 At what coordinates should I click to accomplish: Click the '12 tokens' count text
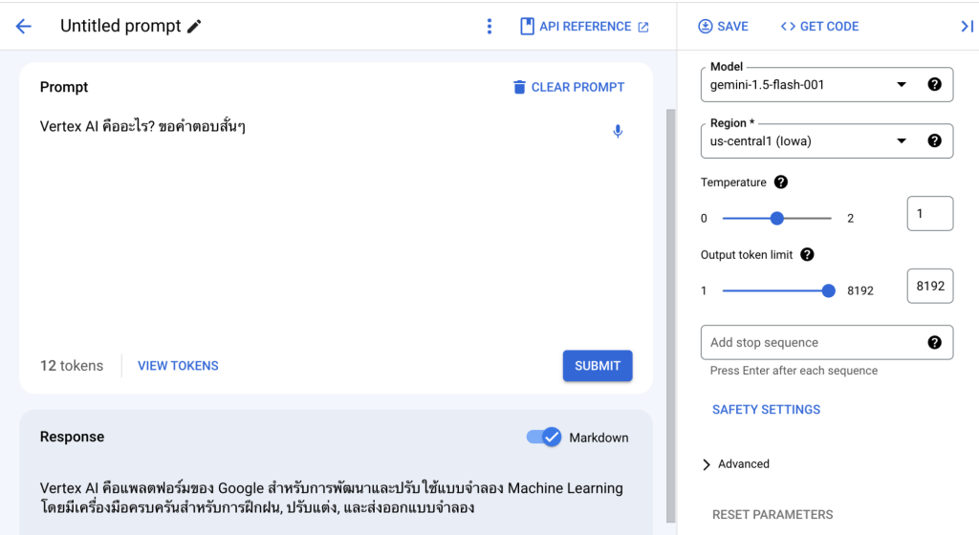coord(72,366)
